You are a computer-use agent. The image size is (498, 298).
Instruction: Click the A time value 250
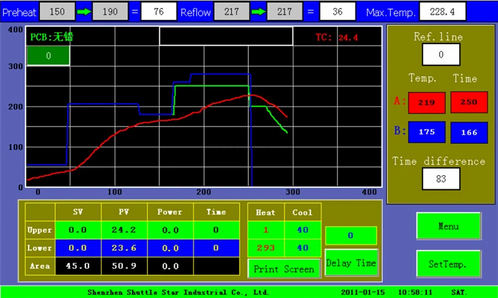pyautogui.click(x=469, y=102)
